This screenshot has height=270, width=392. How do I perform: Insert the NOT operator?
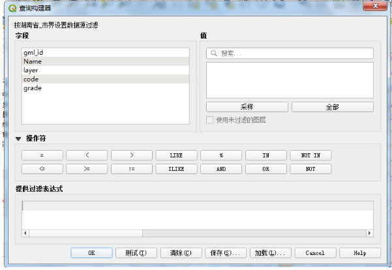click(x=310, y=169)
